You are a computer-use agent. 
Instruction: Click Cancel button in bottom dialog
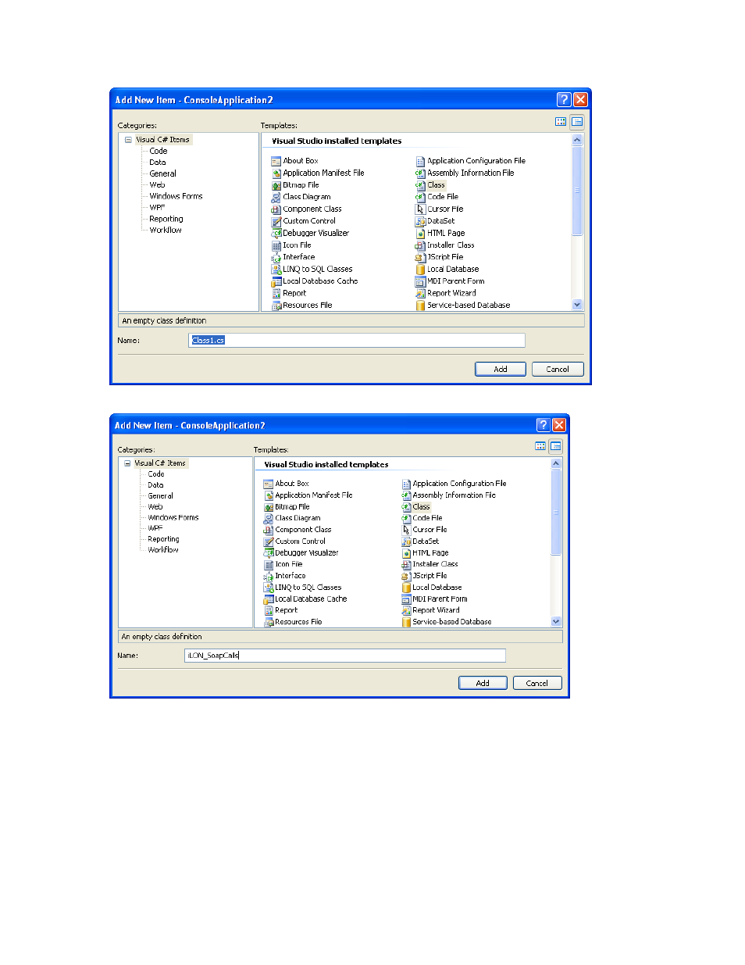537,683
